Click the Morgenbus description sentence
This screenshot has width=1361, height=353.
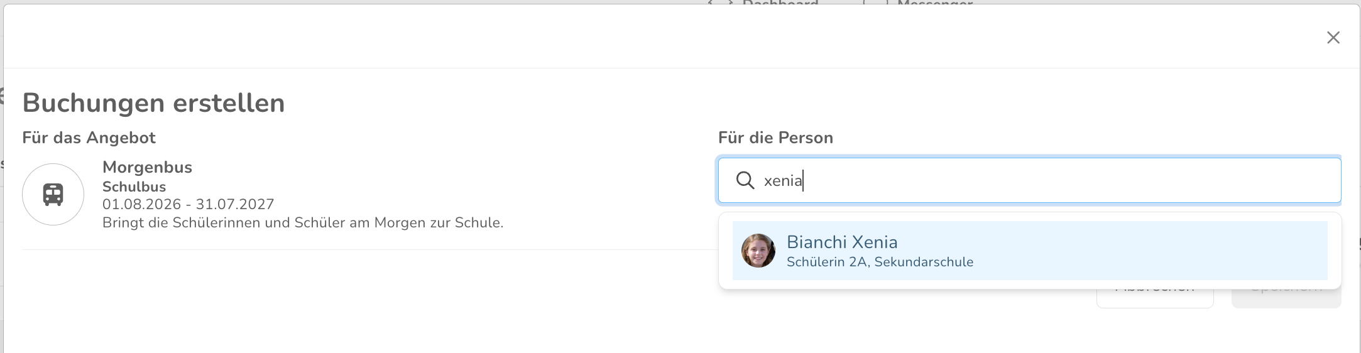point(303,222)
